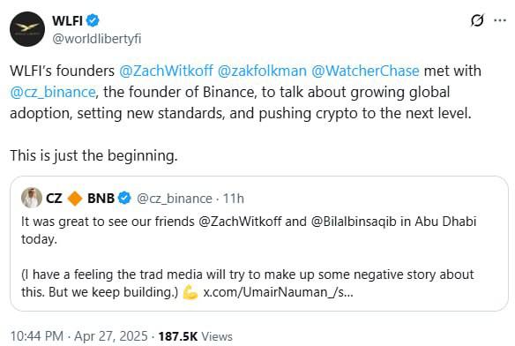
Task: Open the Grok slash-circle icon
Action: click(477, 20)
